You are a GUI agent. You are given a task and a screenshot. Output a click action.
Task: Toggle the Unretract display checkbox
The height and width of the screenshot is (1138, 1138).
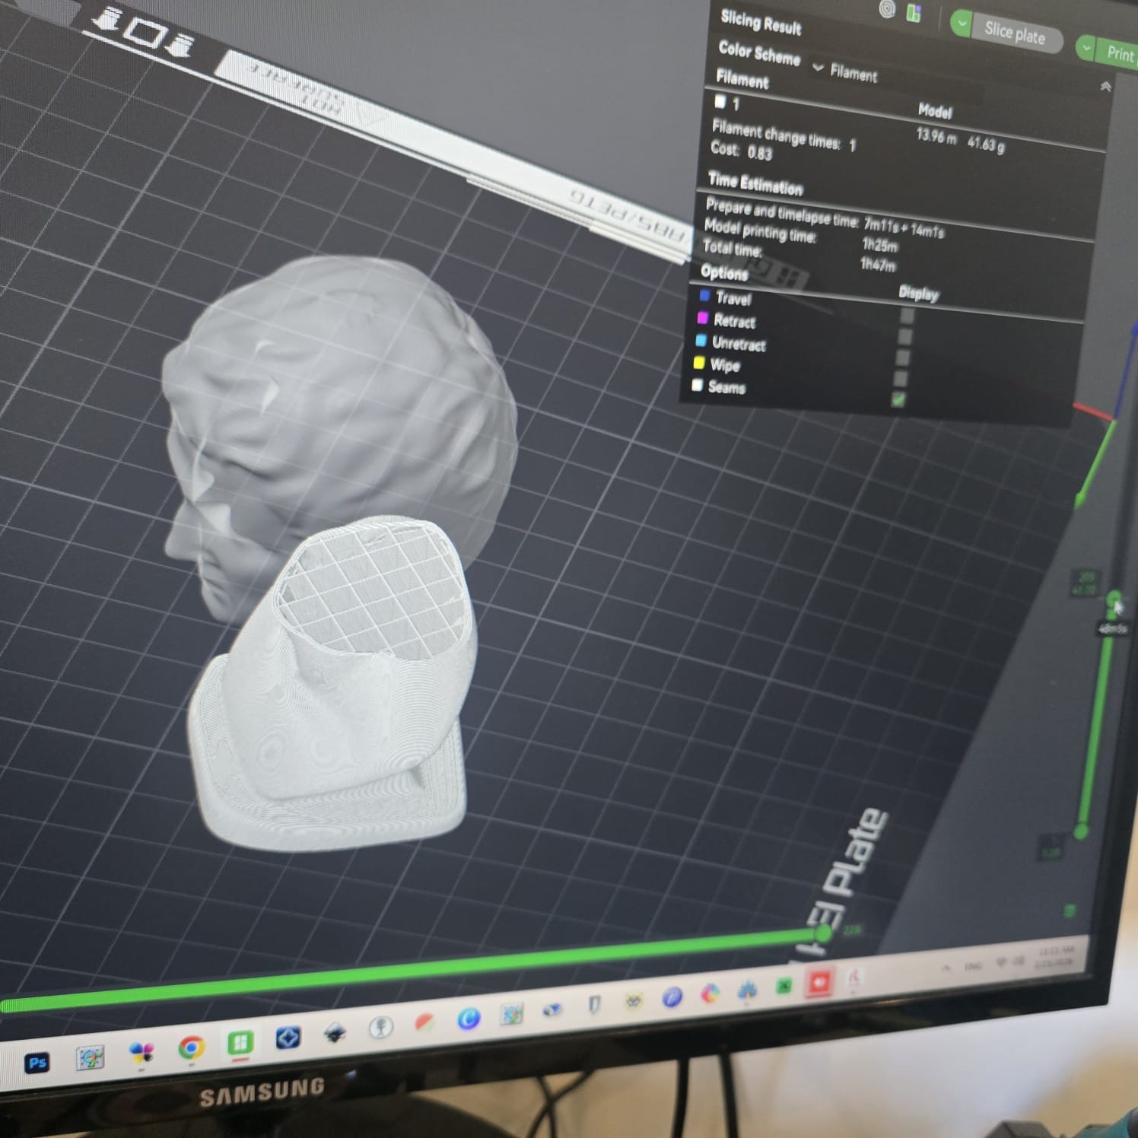coord(903,357)
